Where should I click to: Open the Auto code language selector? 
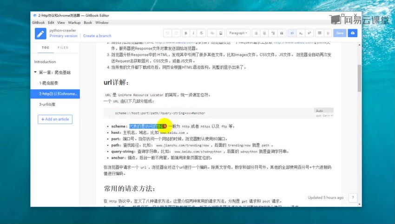point(319,111)
